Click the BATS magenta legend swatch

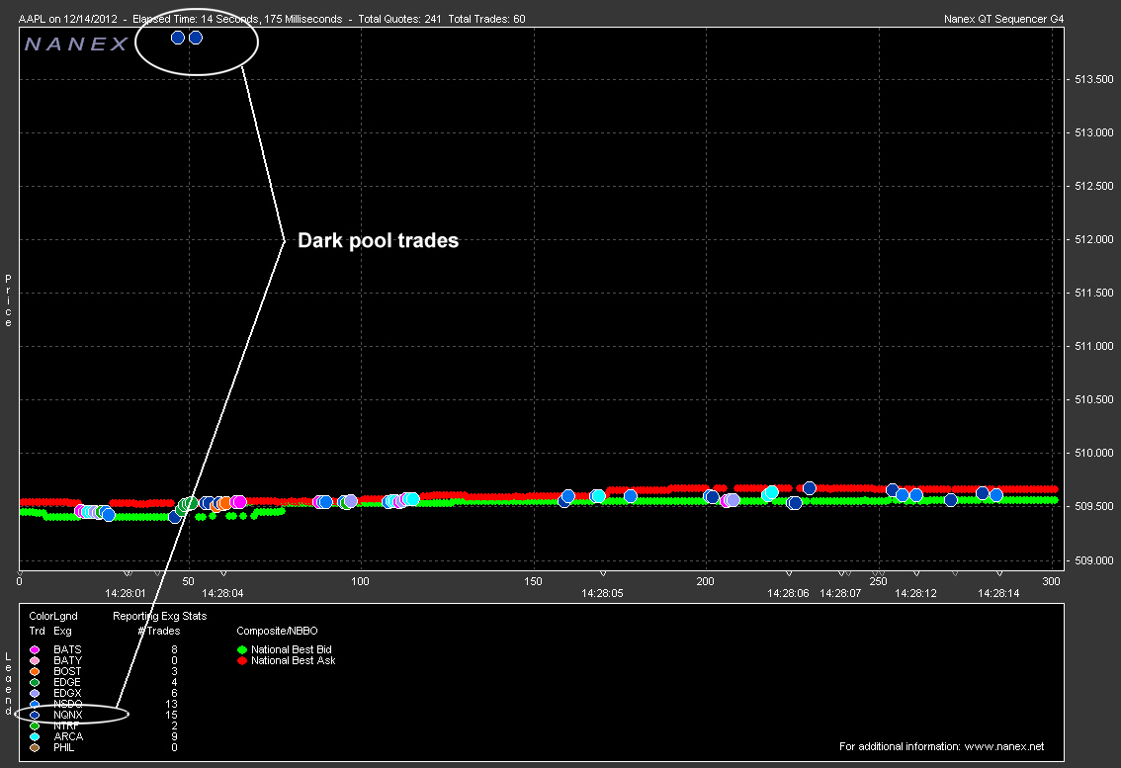(35, 650)
